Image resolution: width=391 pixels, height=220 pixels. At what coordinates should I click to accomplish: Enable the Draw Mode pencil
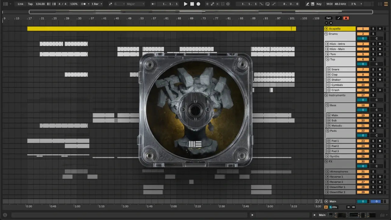307,4
